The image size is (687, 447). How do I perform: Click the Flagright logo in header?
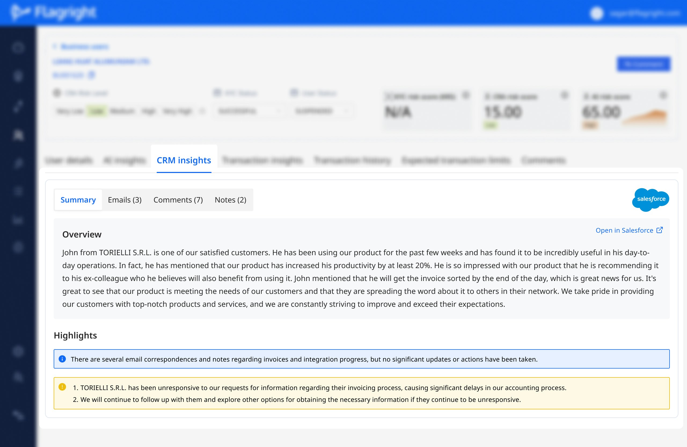pos(53,12)
